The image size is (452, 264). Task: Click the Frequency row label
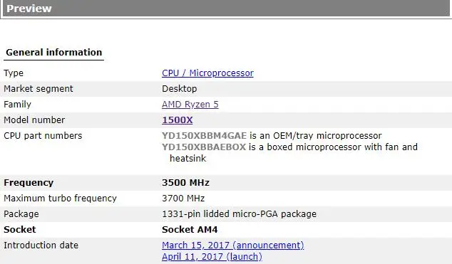[x=29, y=183]
